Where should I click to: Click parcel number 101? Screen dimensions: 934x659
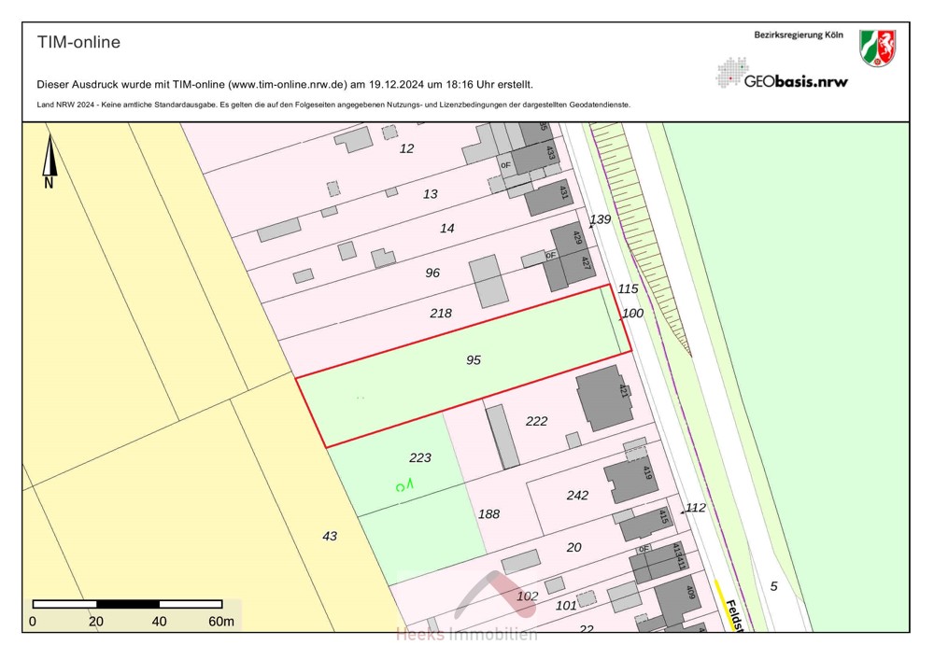click(x=566, y=606)
